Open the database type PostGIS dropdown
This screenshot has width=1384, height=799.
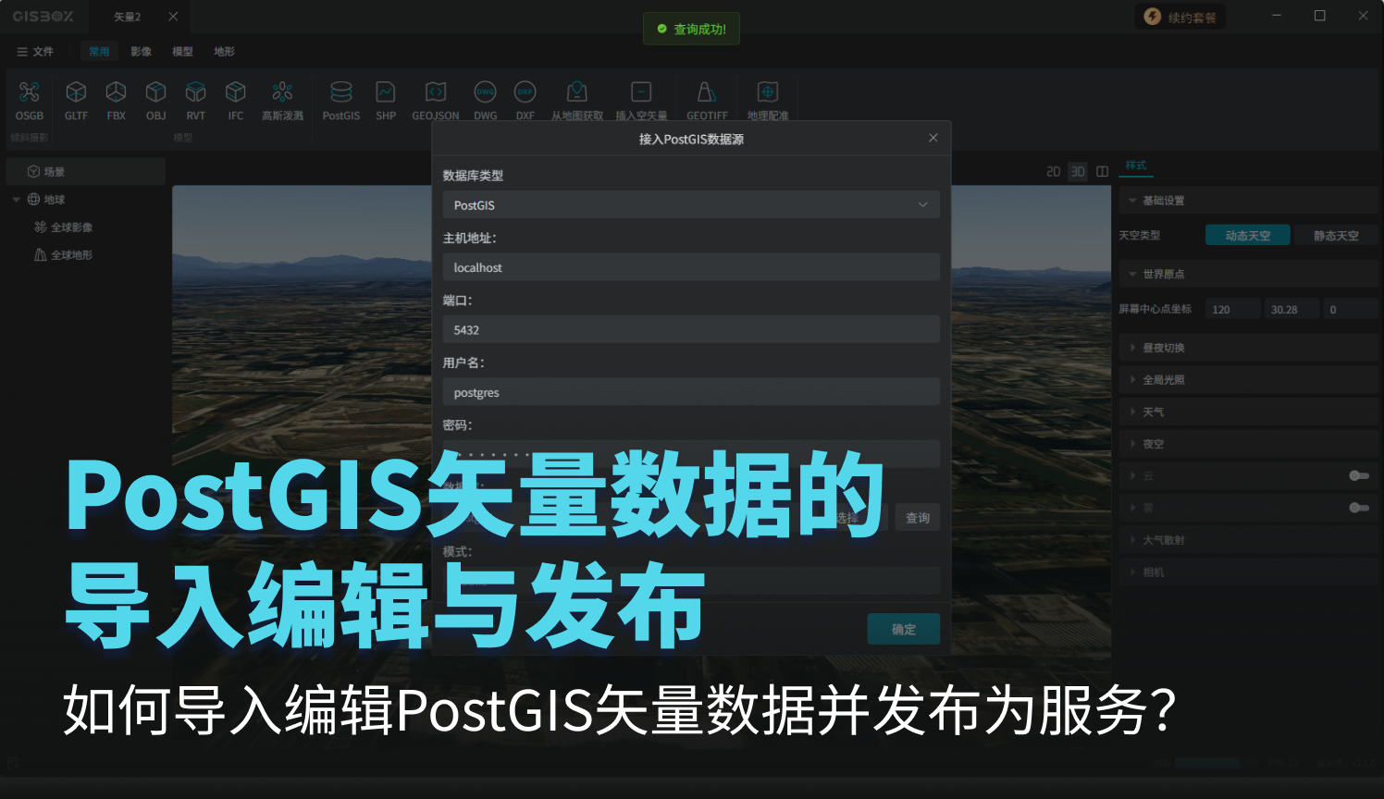coord(690,205)
